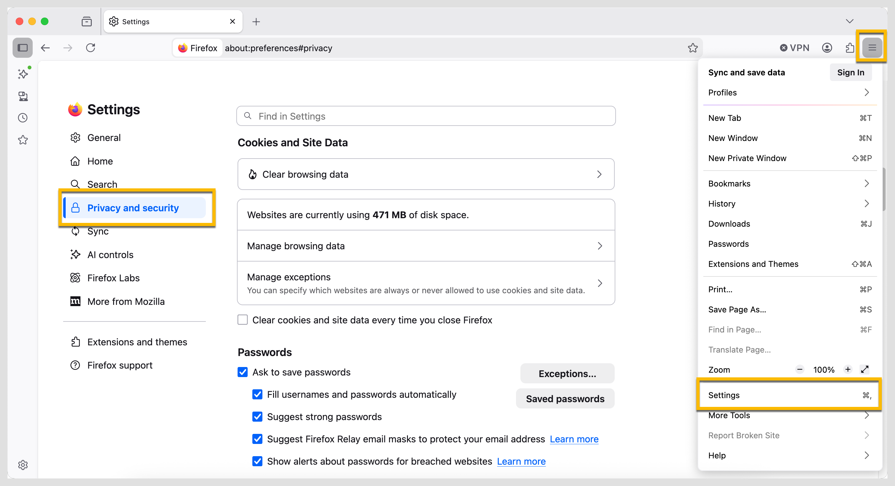The width and height of the screenshot is (895, 486).
Task: Toggle Fill usernames and passwords automatically
Action: (257, 394)
